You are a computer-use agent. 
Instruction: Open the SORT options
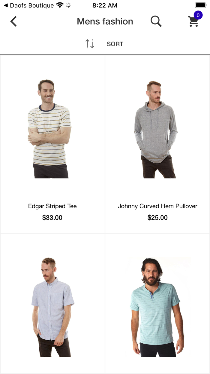click(x=115, y=44)
